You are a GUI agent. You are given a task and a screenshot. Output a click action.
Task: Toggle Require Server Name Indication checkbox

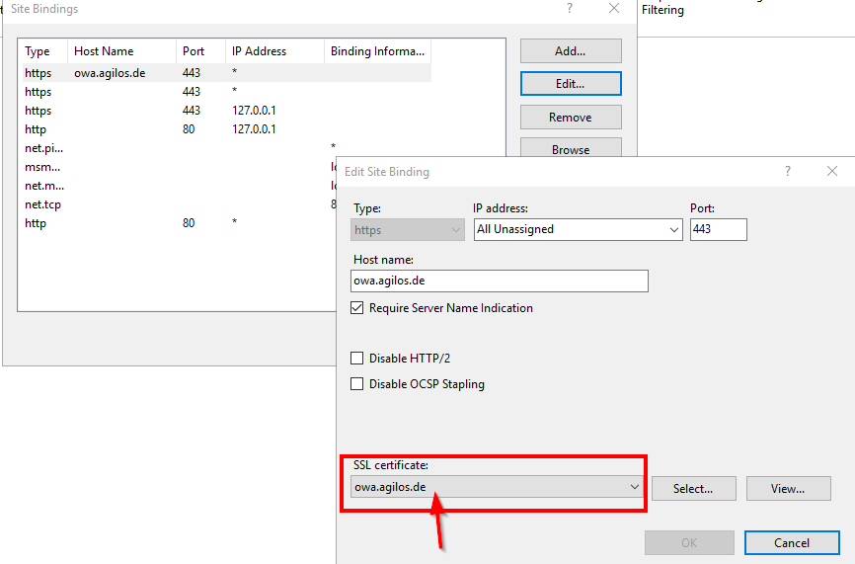357,308
